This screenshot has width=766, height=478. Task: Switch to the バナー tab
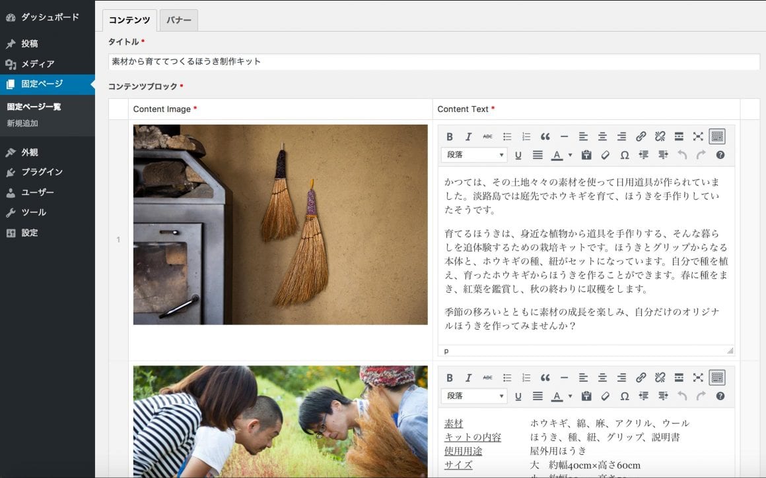coord(179,20)
